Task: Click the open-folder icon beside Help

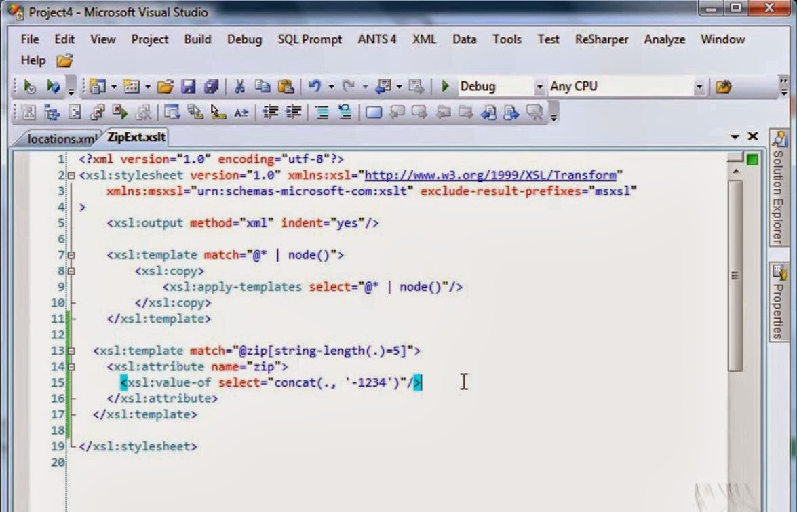Action: pyautogui.click(x=64, y=61)
